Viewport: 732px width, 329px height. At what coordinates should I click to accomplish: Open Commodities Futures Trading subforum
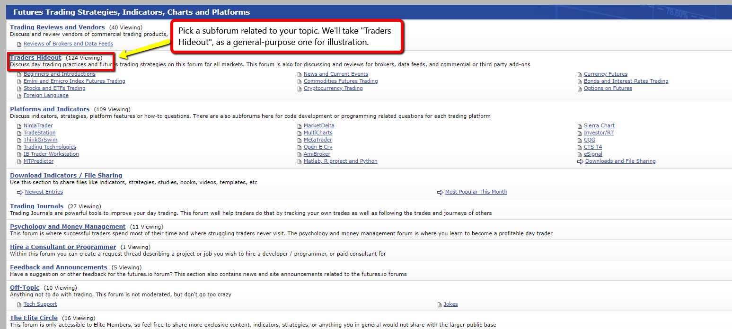tap(341, 81)
